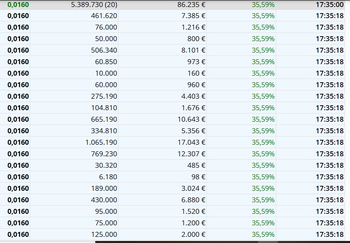Select the row with volume 6.180
The width and height of the screenshot is (350, 243).
[173, 177]
